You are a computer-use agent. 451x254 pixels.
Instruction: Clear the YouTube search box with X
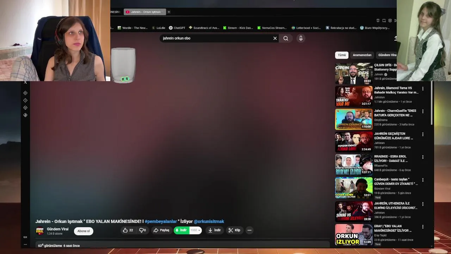coord(275,38)
